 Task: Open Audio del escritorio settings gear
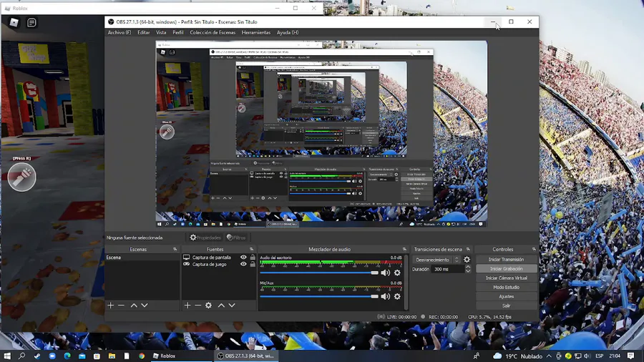[397, 273]
